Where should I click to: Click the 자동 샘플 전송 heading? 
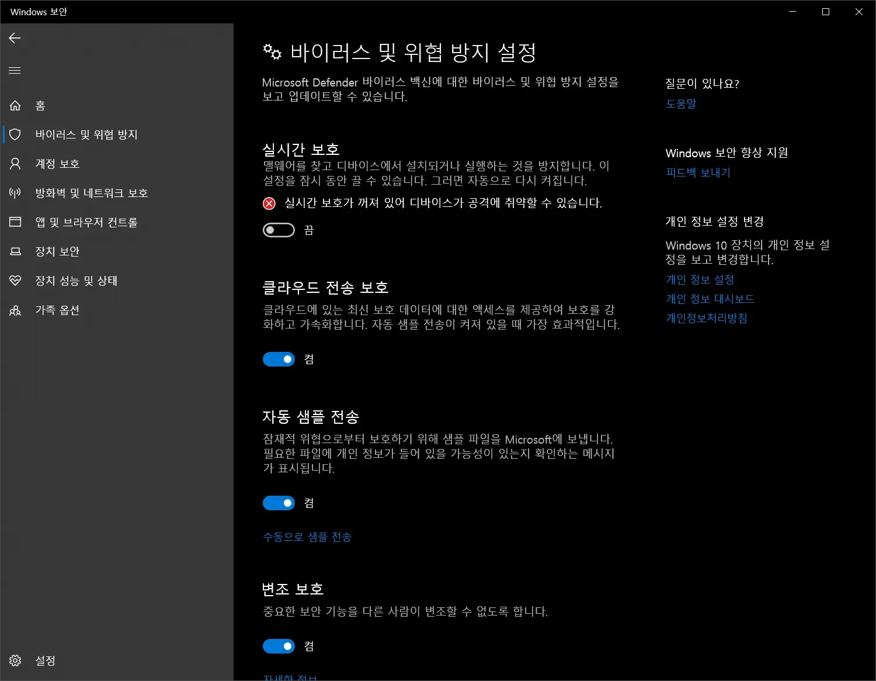(311, 417)
